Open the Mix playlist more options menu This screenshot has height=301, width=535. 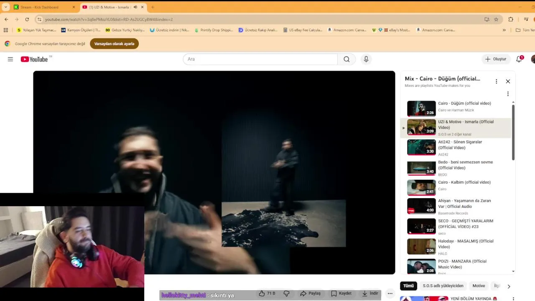tap(497, 82)
